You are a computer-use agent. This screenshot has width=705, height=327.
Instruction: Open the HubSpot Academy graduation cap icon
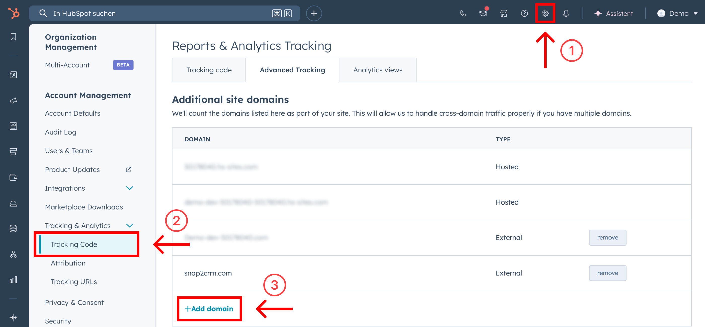[483, 13]
